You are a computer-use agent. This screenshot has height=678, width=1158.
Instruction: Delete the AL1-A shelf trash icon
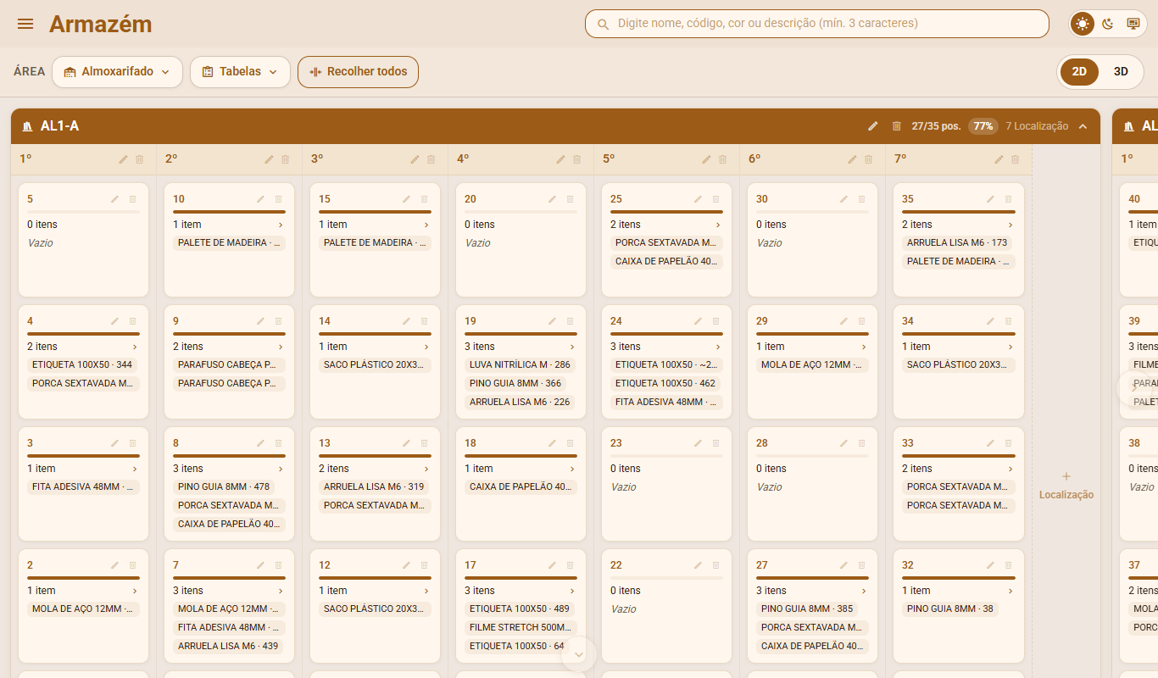tap(897, 126)
